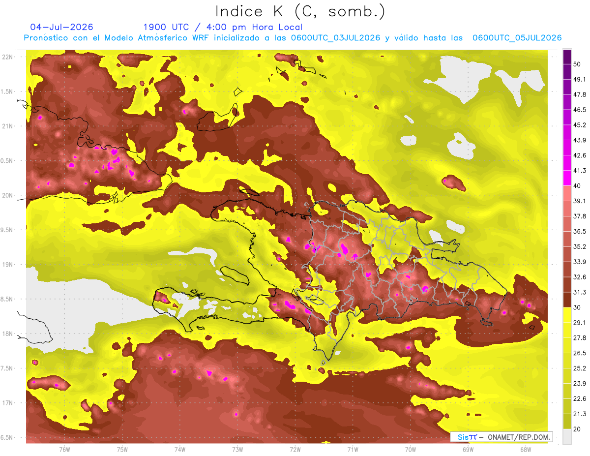590x456 pixels.
Task: Pick the light gray swatch below 20
Action: click(x=567, y=437)
